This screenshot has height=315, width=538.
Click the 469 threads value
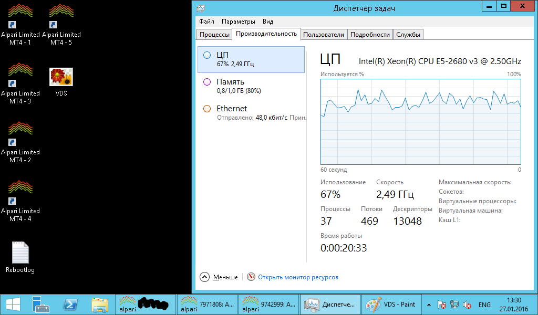369,221
